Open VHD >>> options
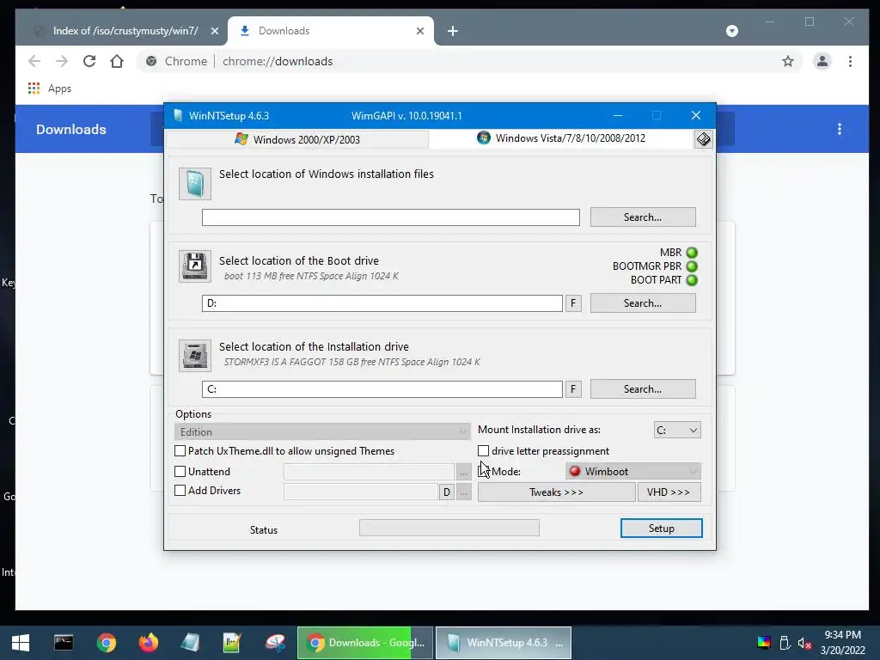Viewport: 880px width, 660px height. pyautogui.click(x=669, y=492)
